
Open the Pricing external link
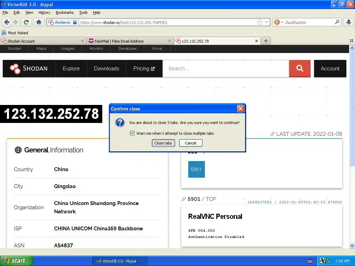(144, 69)
